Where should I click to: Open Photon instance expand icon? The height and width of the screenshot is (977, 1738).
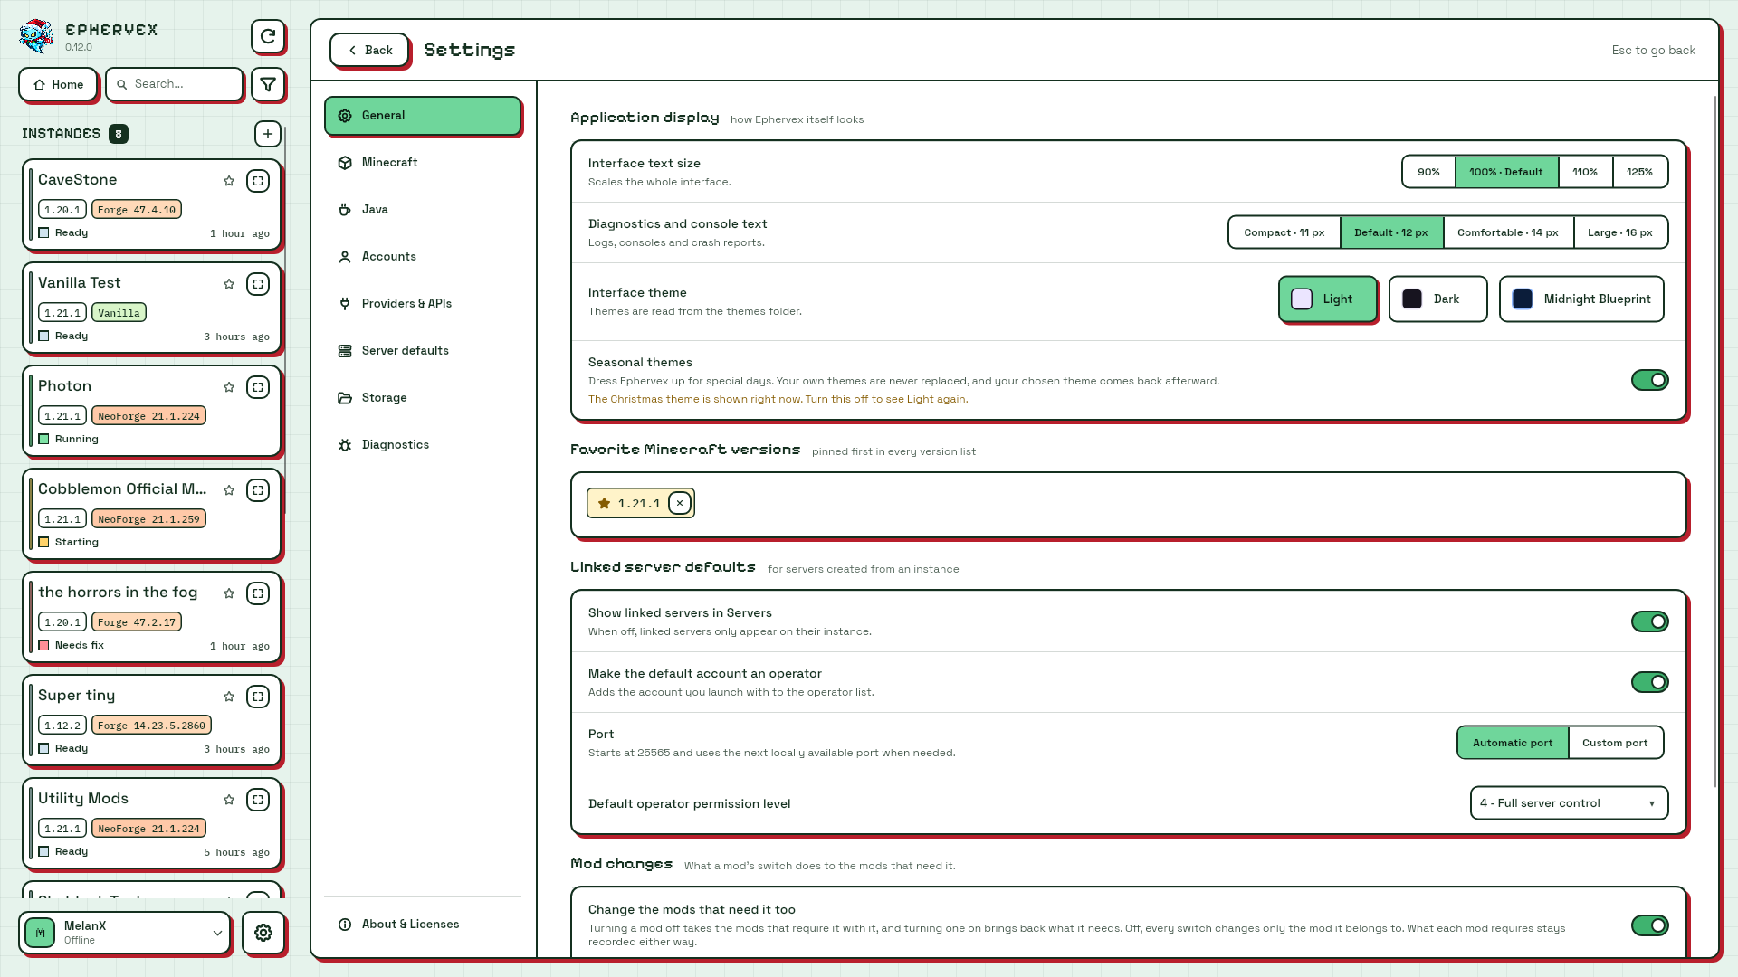pyautogui.click(x=258, y=387)
